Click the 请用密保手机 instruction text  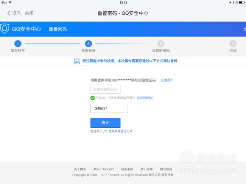pos(123,80)
